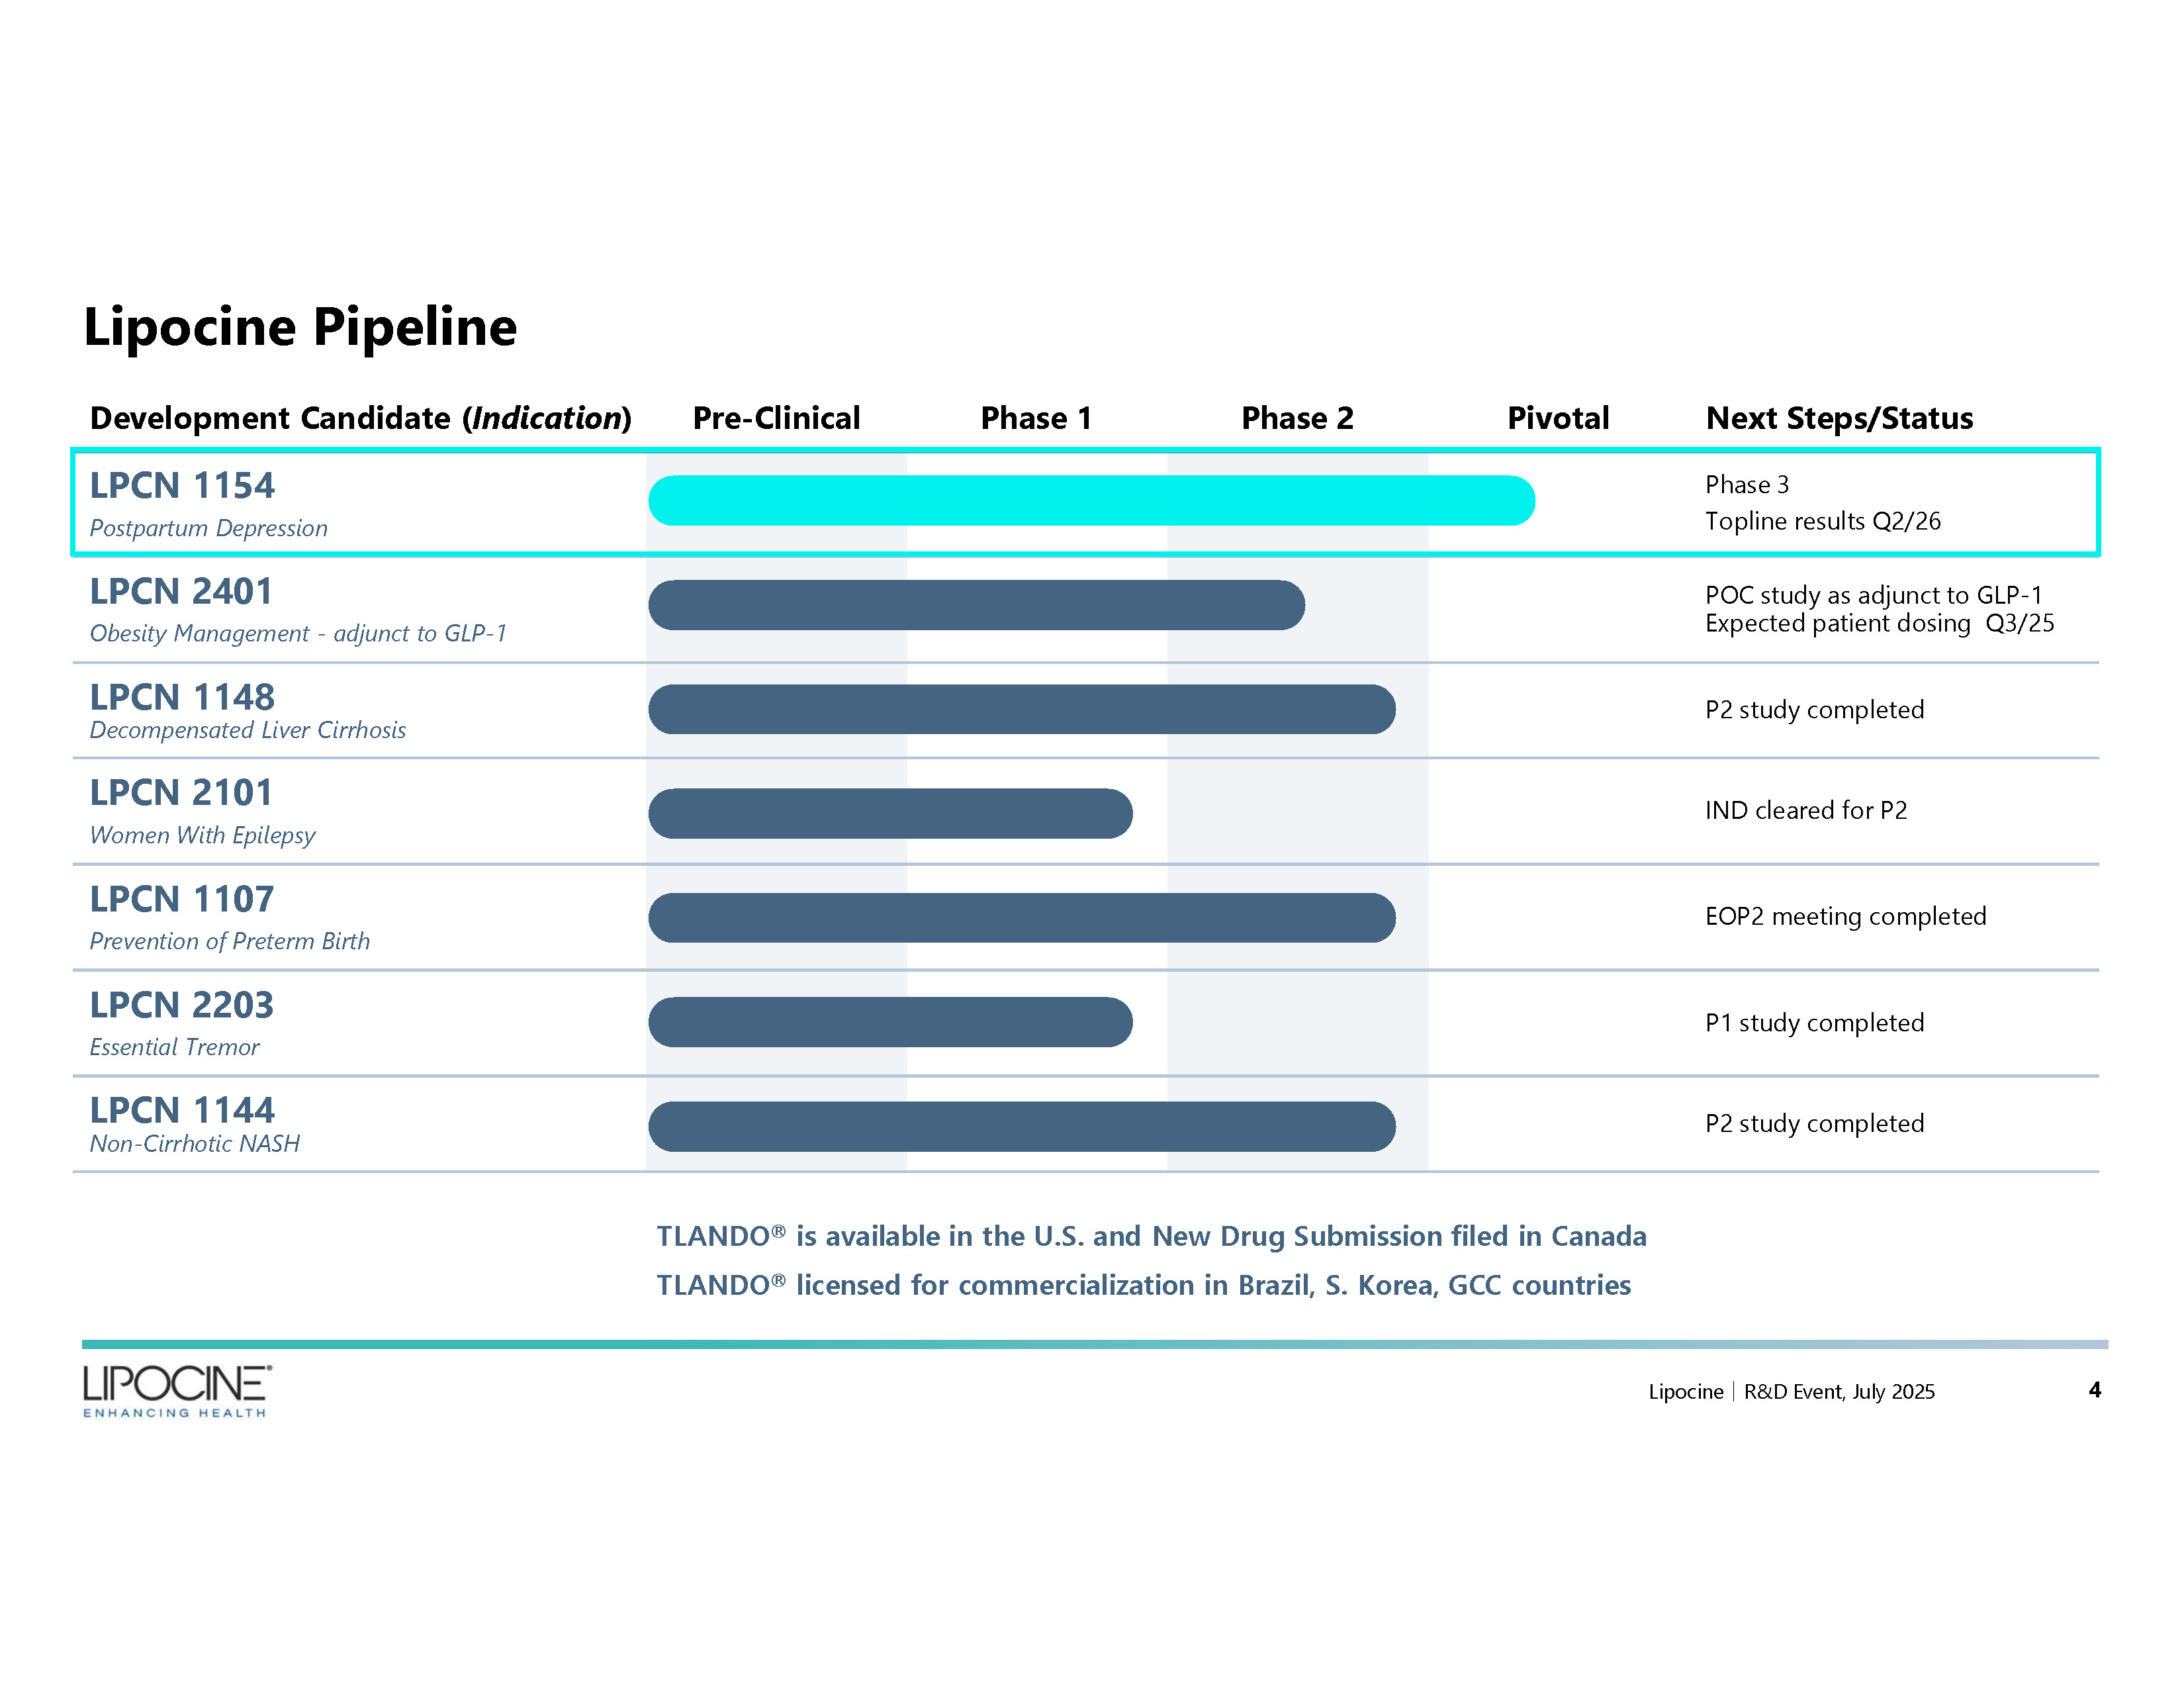Image resolution: width=2184 pixels, height=1688 pixels.
Task: Select the LPCN 2401 candidate name
Action: click(x=181, y=592)
